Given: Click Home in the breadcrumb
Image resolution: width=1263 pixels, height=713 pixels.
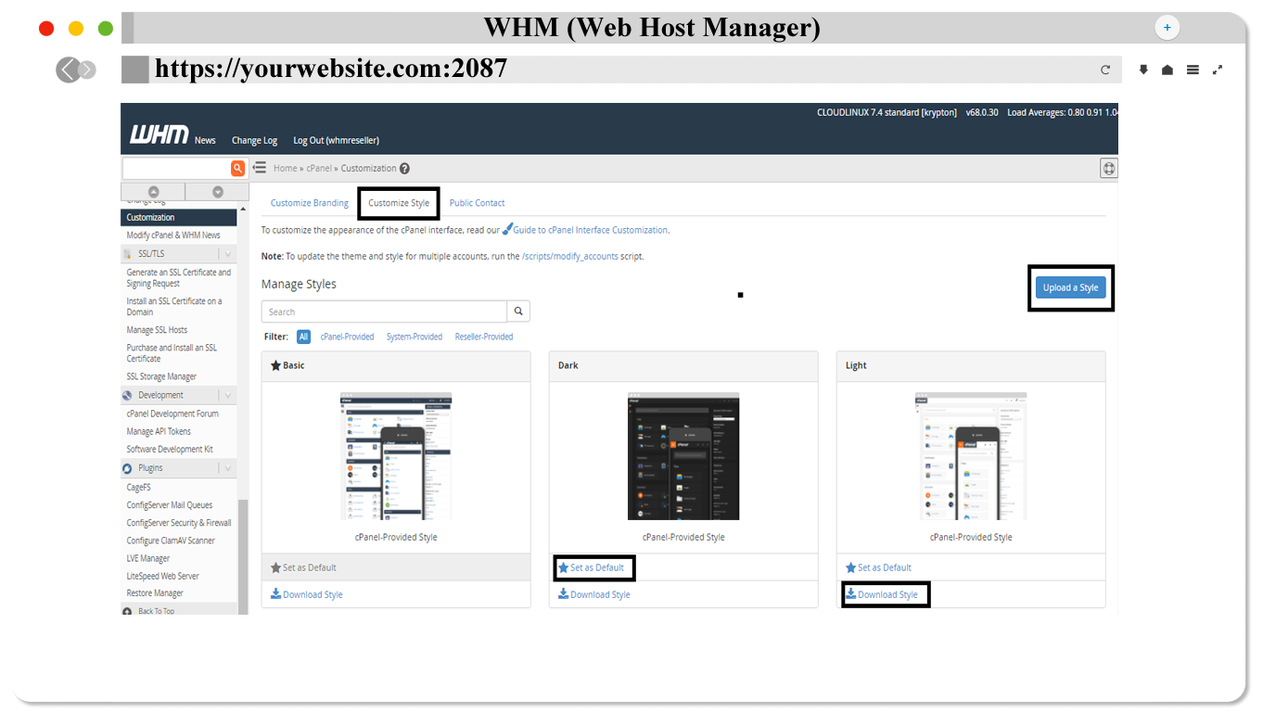Looking at the screenshot, I should [x=285, y=169].
